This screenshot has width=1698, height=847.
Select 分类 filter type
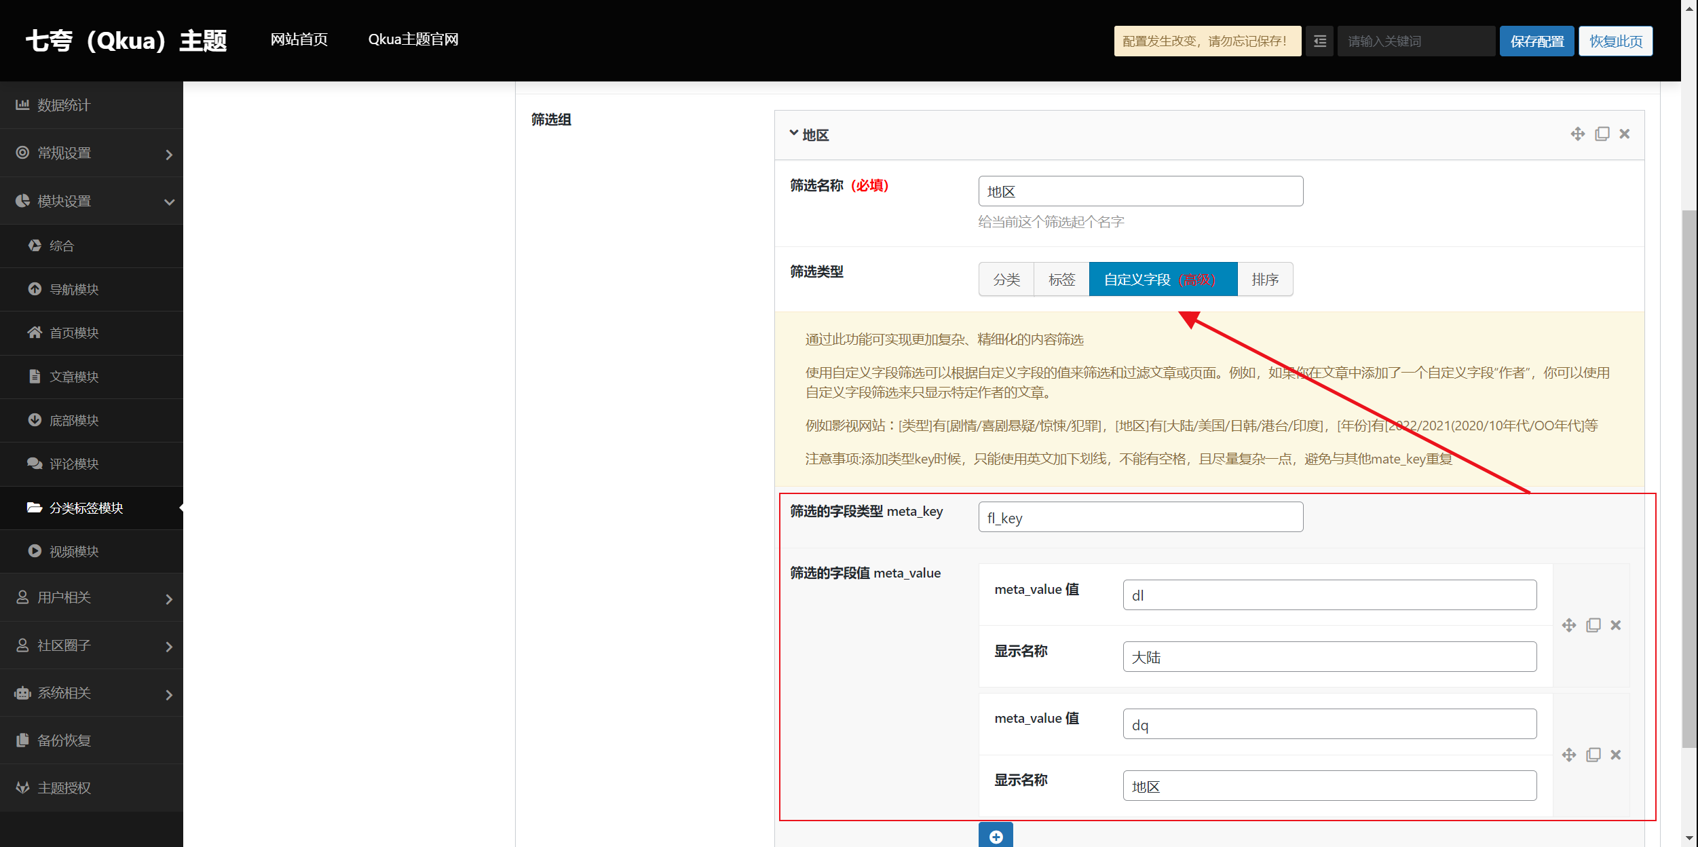pyautogui.click(x=1006, y=279)
